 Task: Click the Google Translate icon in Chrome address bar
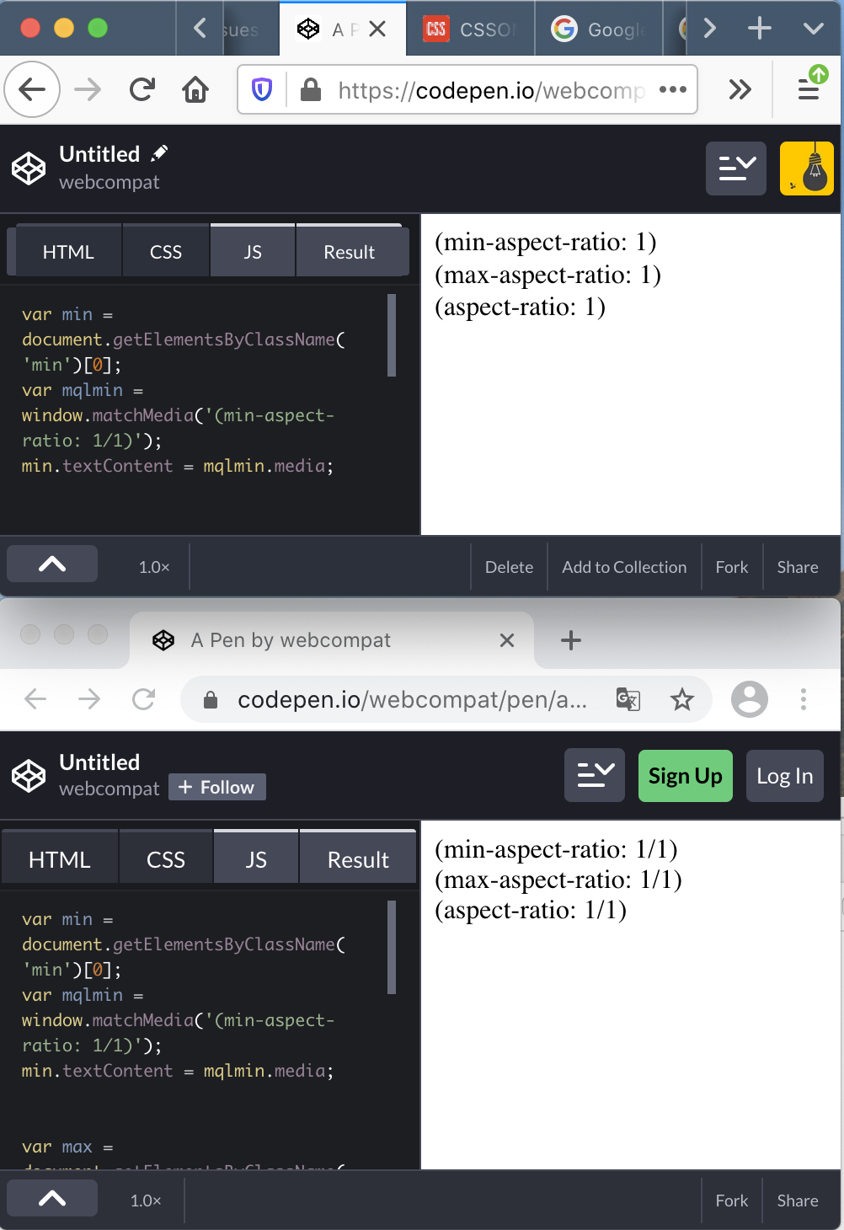pyautogui.click(x=628, y=699)
